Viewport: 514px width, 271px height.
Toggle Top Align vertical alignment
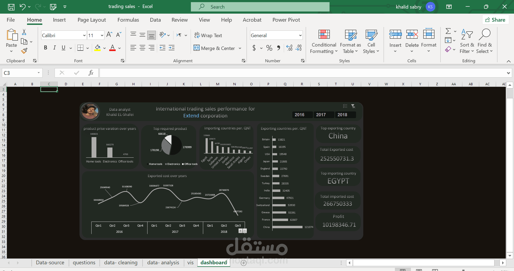[x=133, y=35]
